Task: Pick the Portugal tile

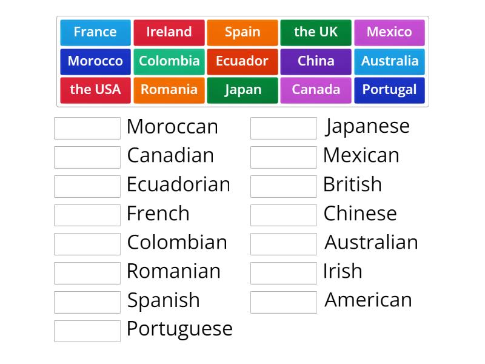Action: coord(389,89)
